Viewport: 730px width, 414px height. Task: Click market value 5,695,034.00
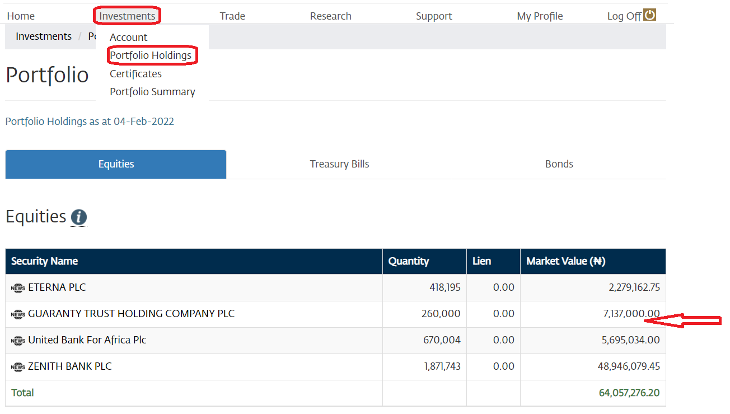(630, 340)
